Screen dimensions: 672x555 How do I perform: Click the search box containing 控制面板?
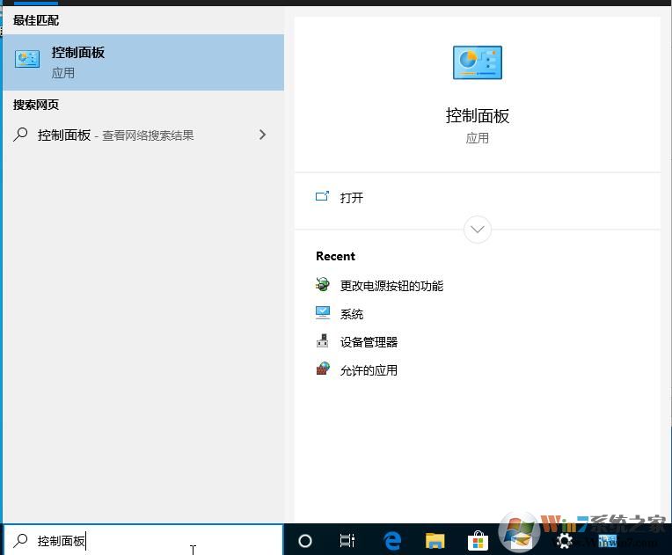tap(143, 540)
